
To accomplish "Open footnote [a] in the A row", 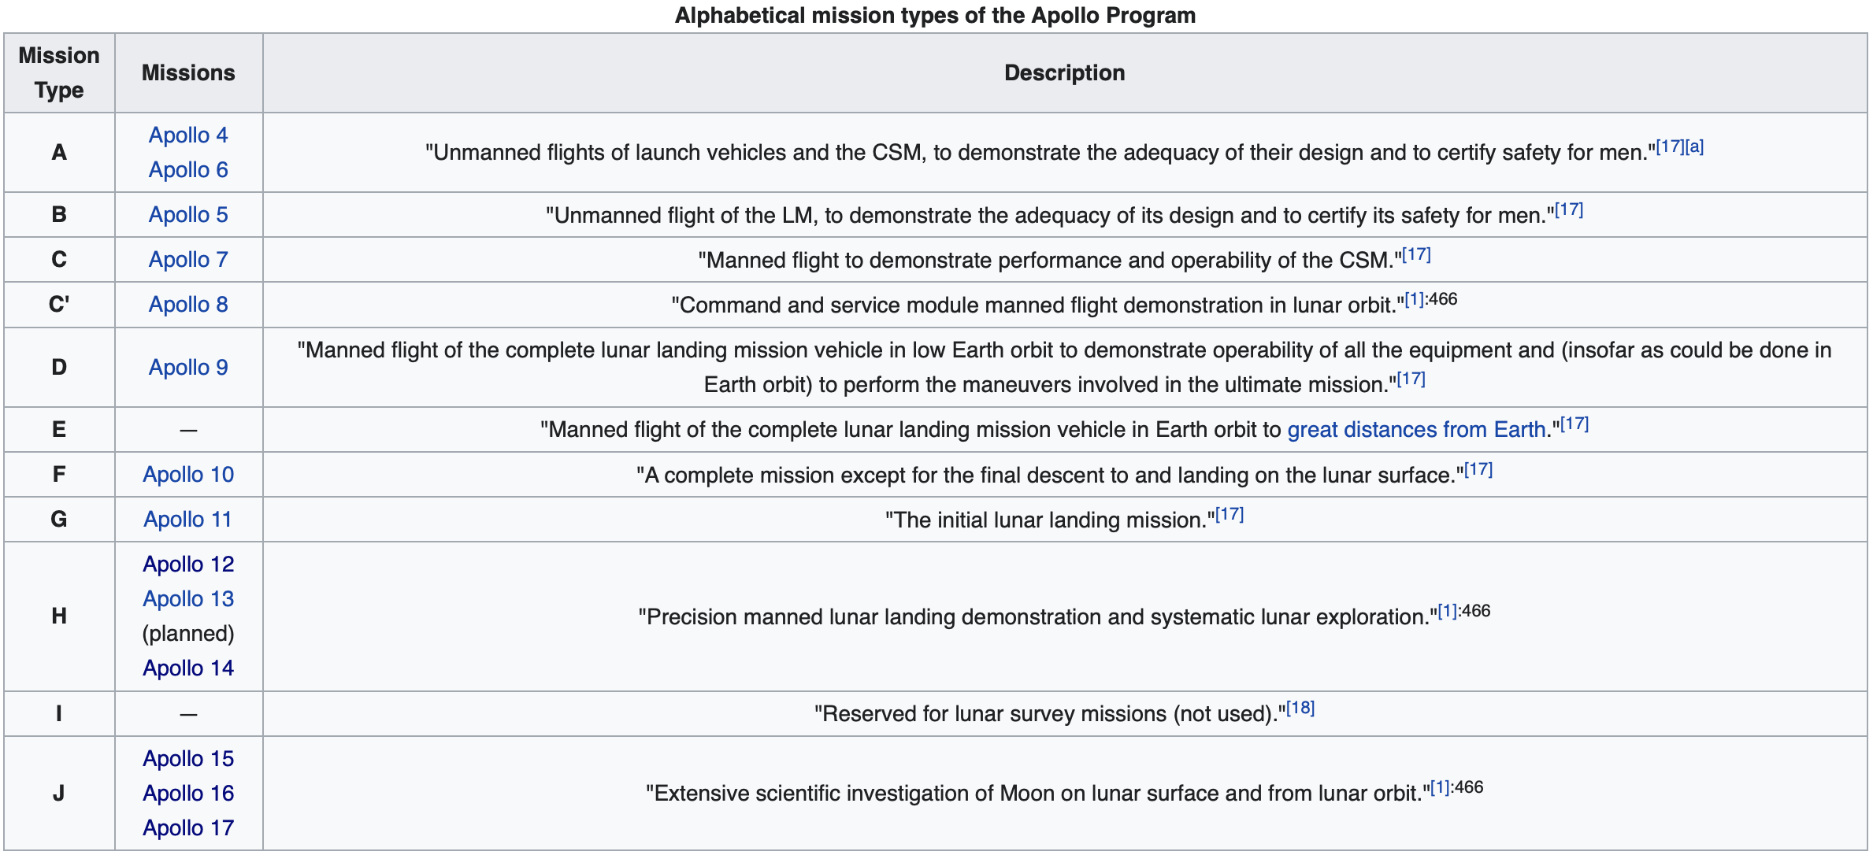I will [1694, 147].
